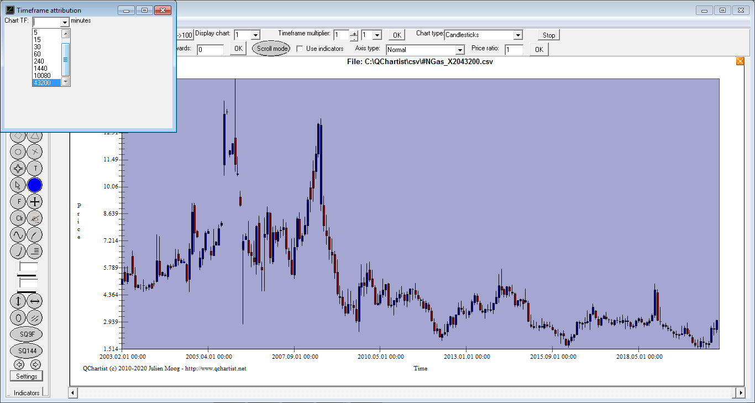Open Settings in the left panel

coord(27,376)
